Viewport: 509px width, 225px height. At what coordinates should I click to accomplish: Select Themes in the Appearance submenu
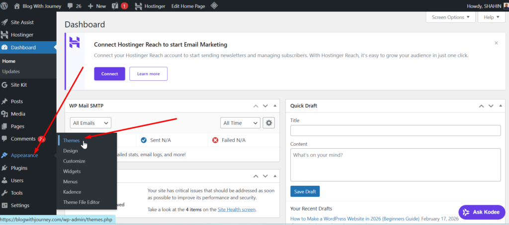(71, 141)
